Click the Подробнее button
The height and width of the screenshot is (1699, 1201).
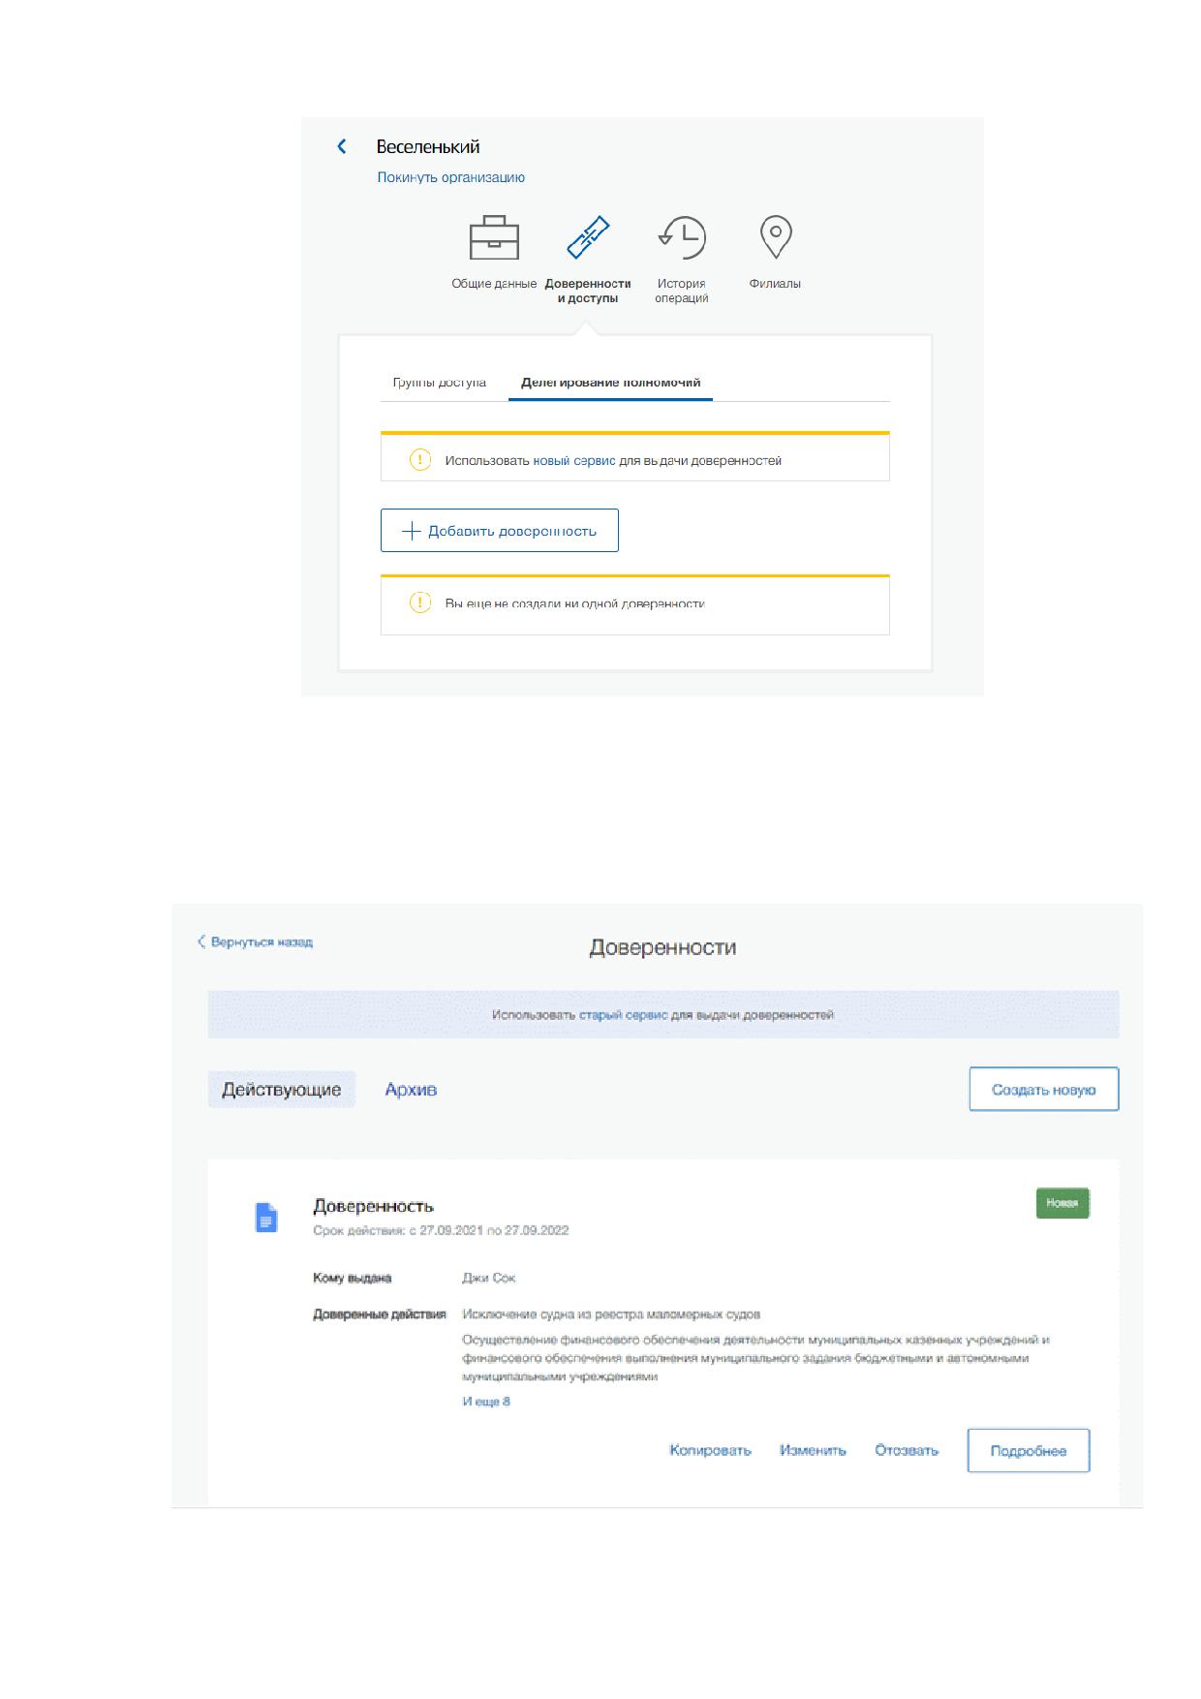[x=1029, y=1451]
